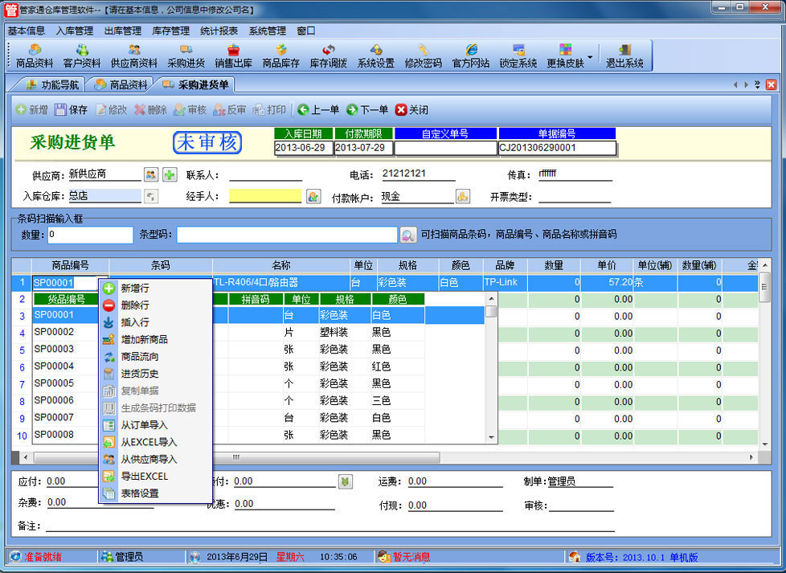This screenshot has height=573, width=786.
Task: Launch 库存调拨 from the toolbar
Action: pos(328,55)
